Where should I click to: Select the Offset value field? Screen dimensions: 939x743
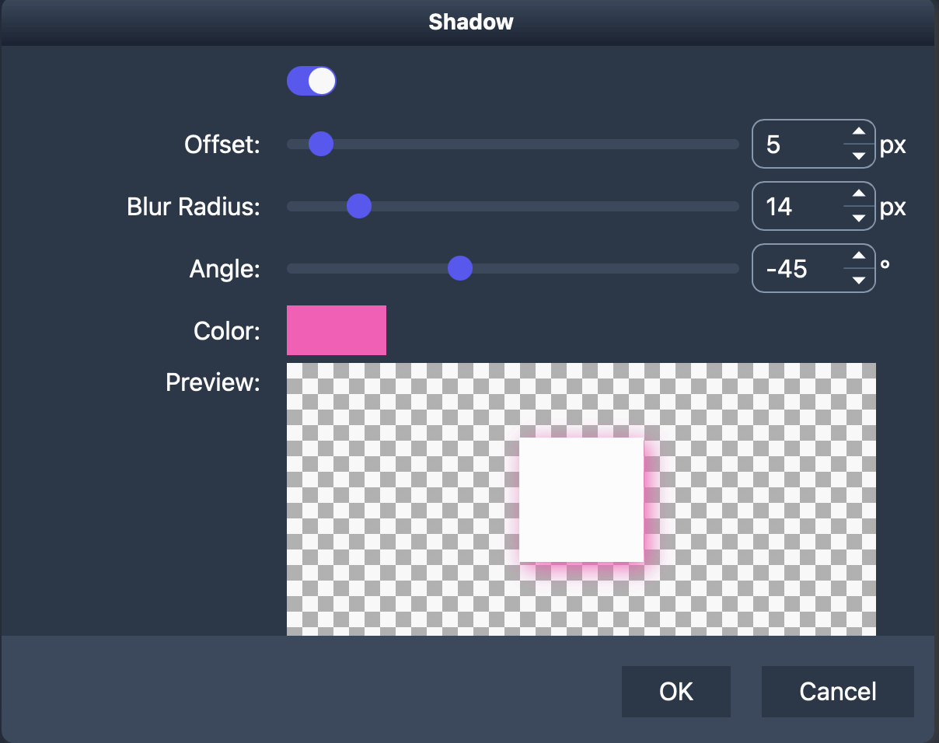tap(793, 144)
